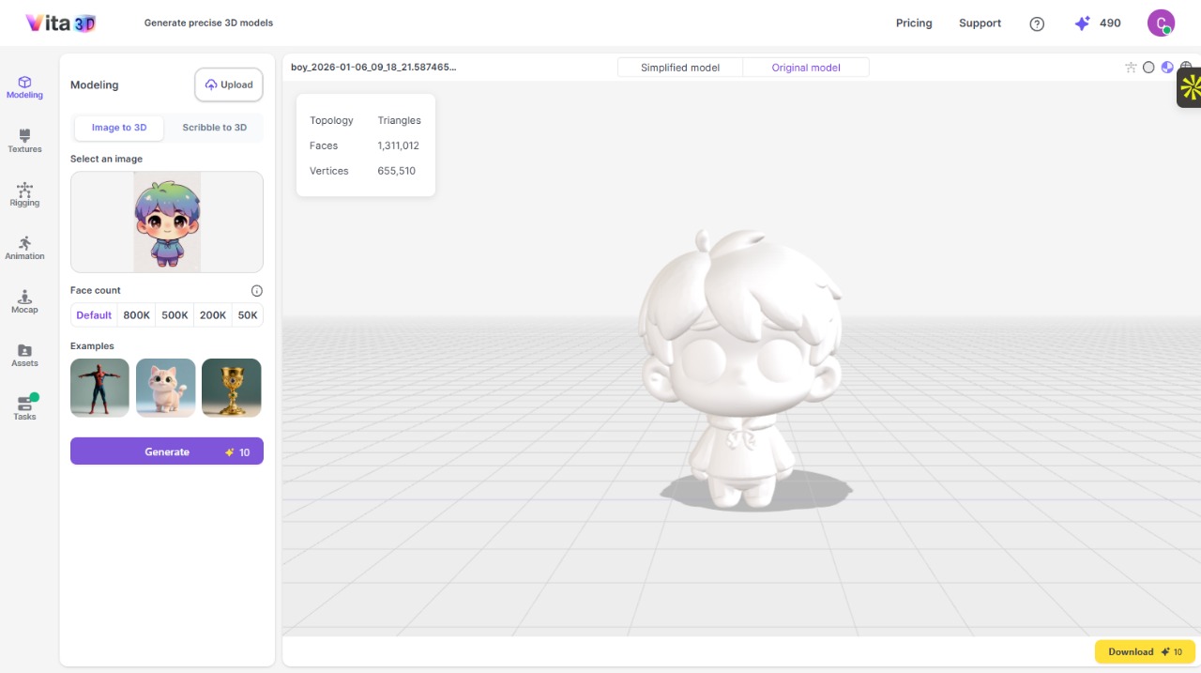Click the yellow Download button
1201x673 pixels.
point(1145,651)
